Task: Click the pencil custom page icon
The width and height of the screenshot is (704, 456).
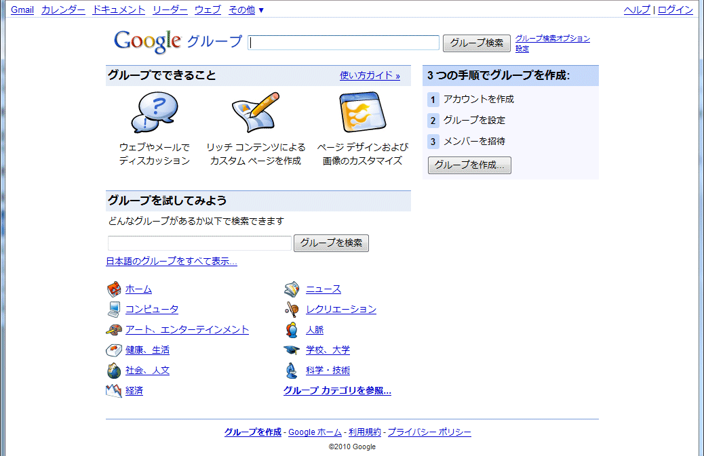Action: (255, 112)
